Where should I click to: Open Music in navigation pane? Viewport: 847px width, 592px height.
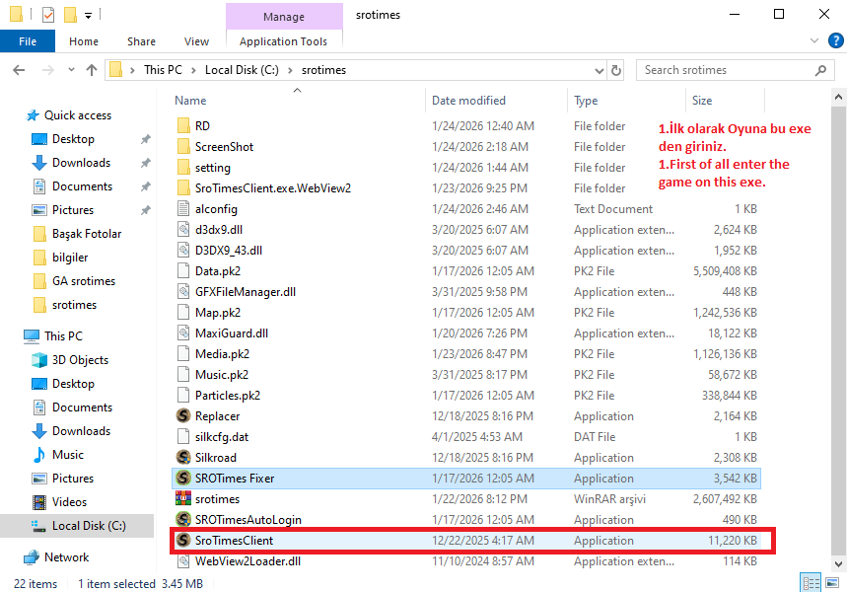coord(58,455)
